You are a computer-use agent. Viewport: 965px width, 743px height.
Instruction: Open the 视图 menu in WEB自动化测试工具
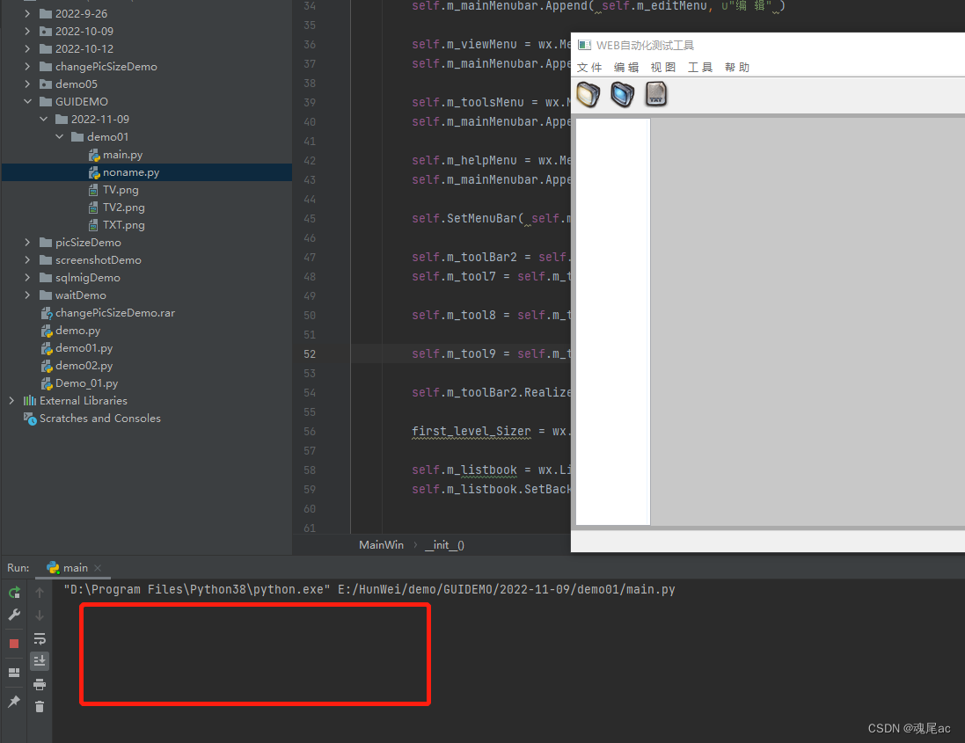pyautogui.click(x=663, y=67)
